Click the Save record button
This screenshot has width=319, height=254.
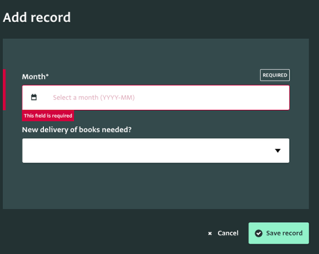279,233
